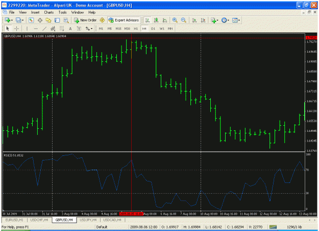Switch chart to M15 timeframe
The height and width of the screenshot is (231, 319).
click(x=118, y=29)
